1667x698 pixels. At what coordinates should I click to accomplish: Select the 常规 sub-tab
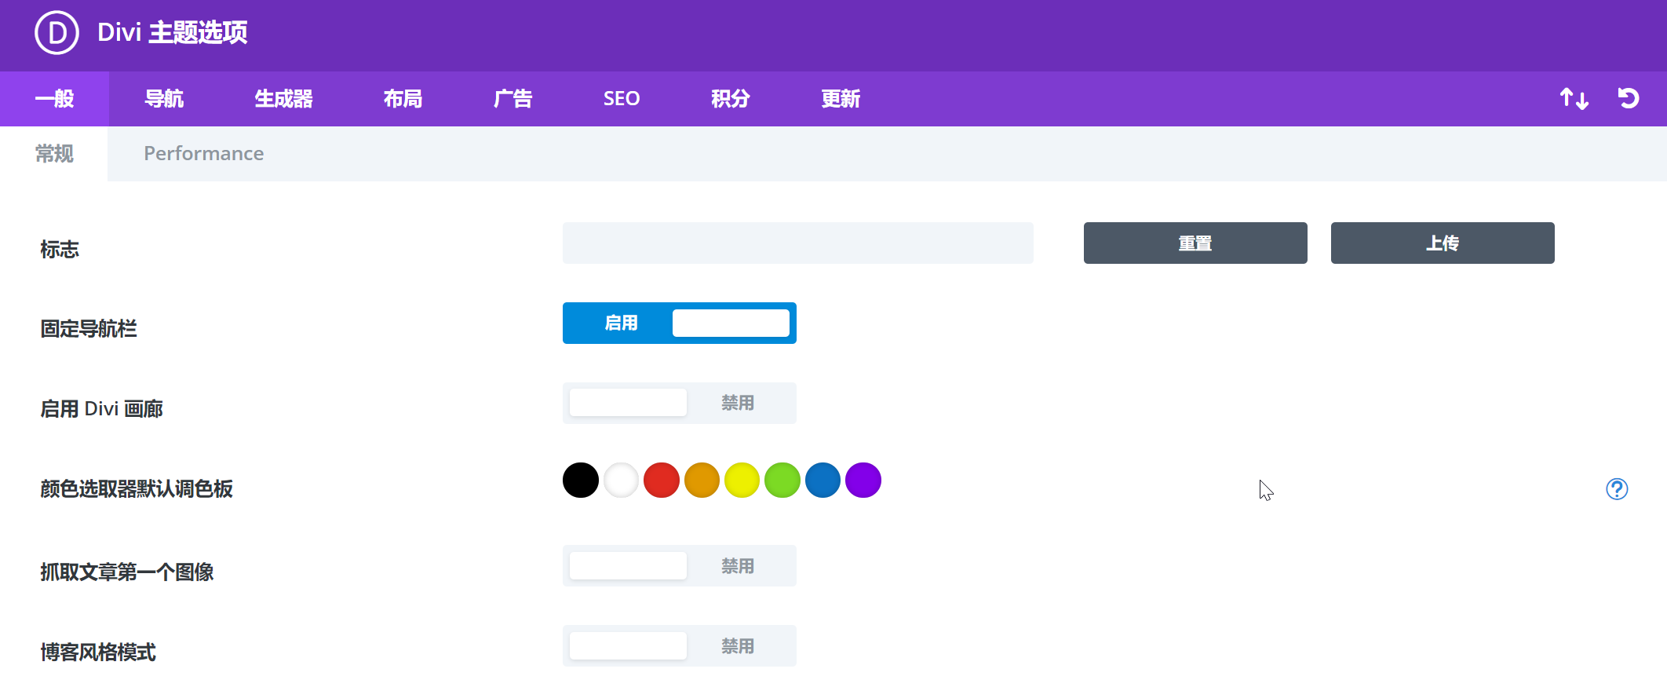click(54, 154)
